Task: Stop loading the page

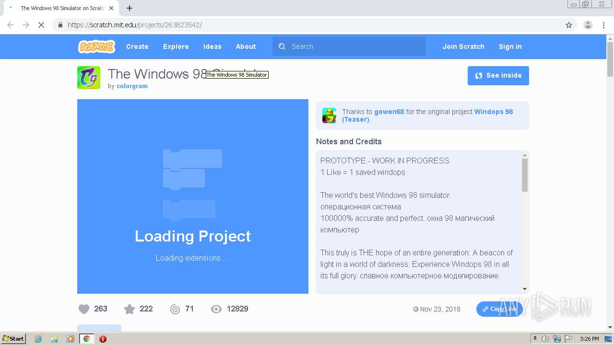Action: coord(41,25)
